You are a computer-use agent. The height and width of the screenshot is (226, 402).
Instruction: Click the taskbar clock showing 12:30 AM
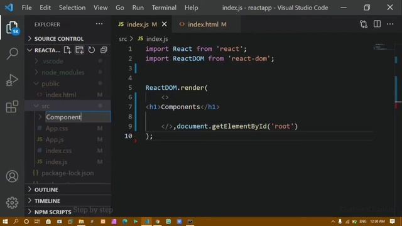(x=378, y=222)
